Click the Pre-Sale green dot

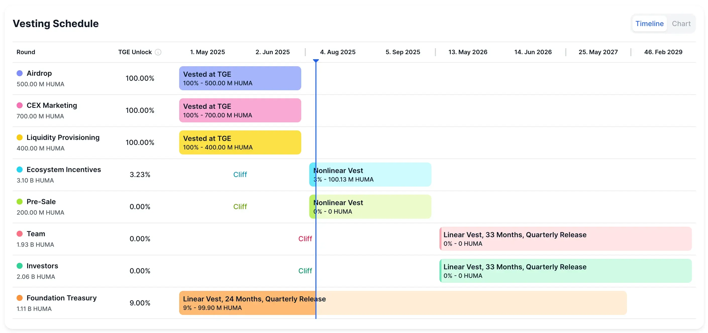pos(20,202)
